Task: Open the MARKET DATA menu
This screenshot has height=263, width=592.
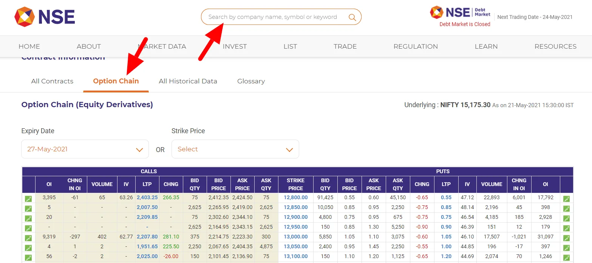Action: [162, 46]
